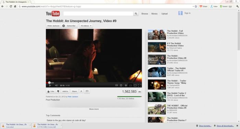240x129 pixels.
Task: Seek using the video progress bar
Action: point(94,83)
